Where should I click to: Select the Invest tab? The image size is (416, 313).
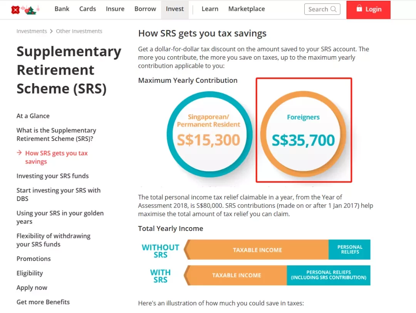[175, 9]
